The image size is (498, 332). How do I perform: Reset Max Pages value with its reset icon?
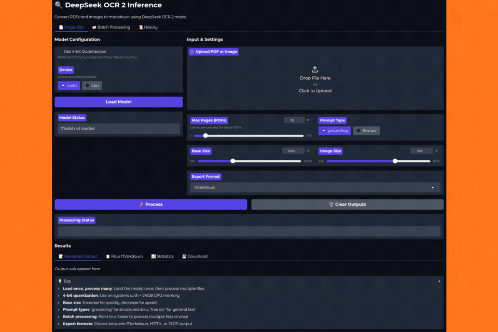(x=308, y=120)
